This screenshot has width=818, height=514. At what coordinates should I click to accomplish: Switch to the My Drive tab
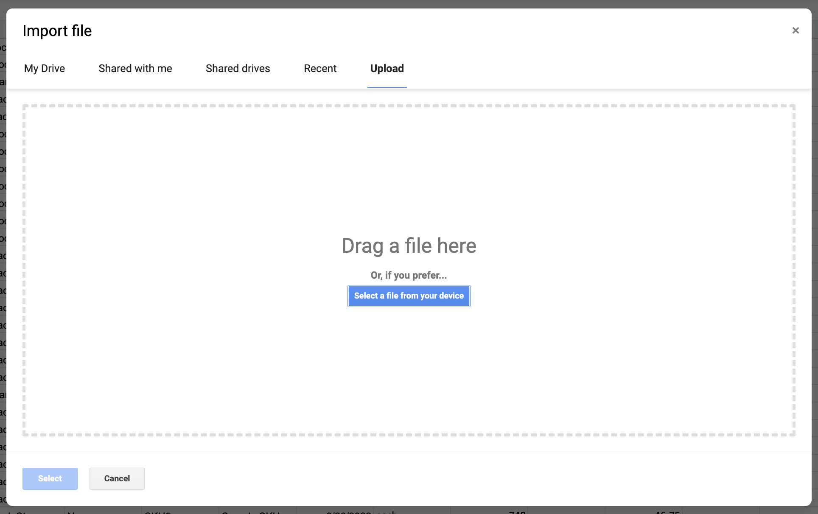(44, 68)
